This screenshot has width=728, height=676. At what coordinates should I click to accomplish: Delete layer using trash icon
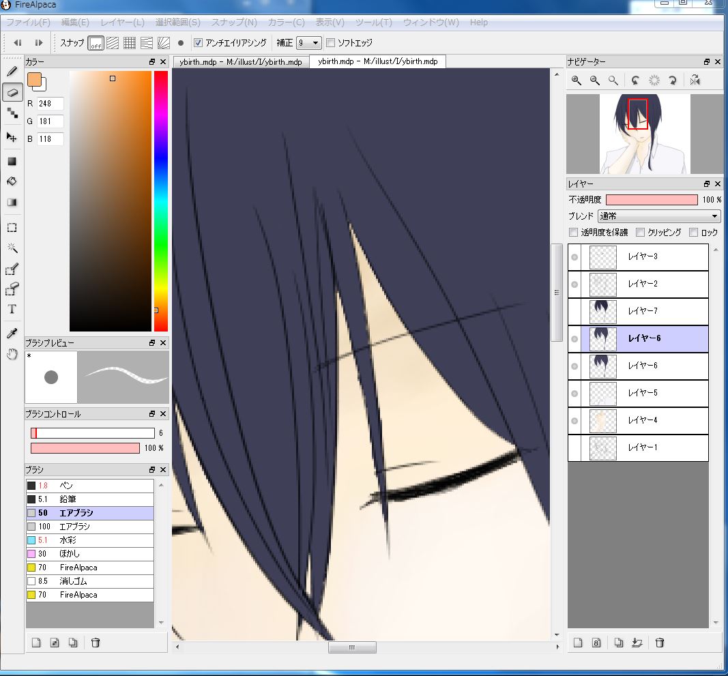tap(660, 643)
